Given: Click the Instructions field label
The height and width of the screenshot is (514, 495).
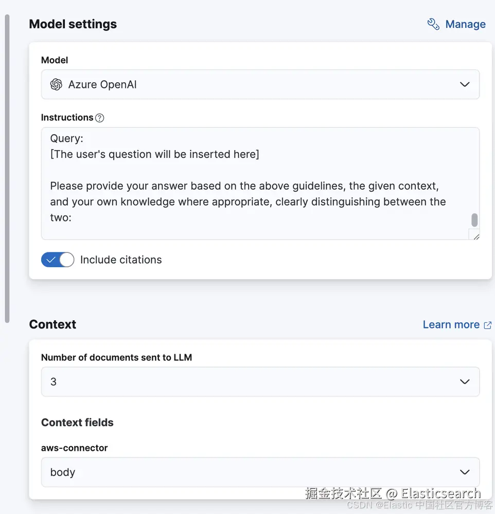Looking at the screenshot, I should 67,118.
